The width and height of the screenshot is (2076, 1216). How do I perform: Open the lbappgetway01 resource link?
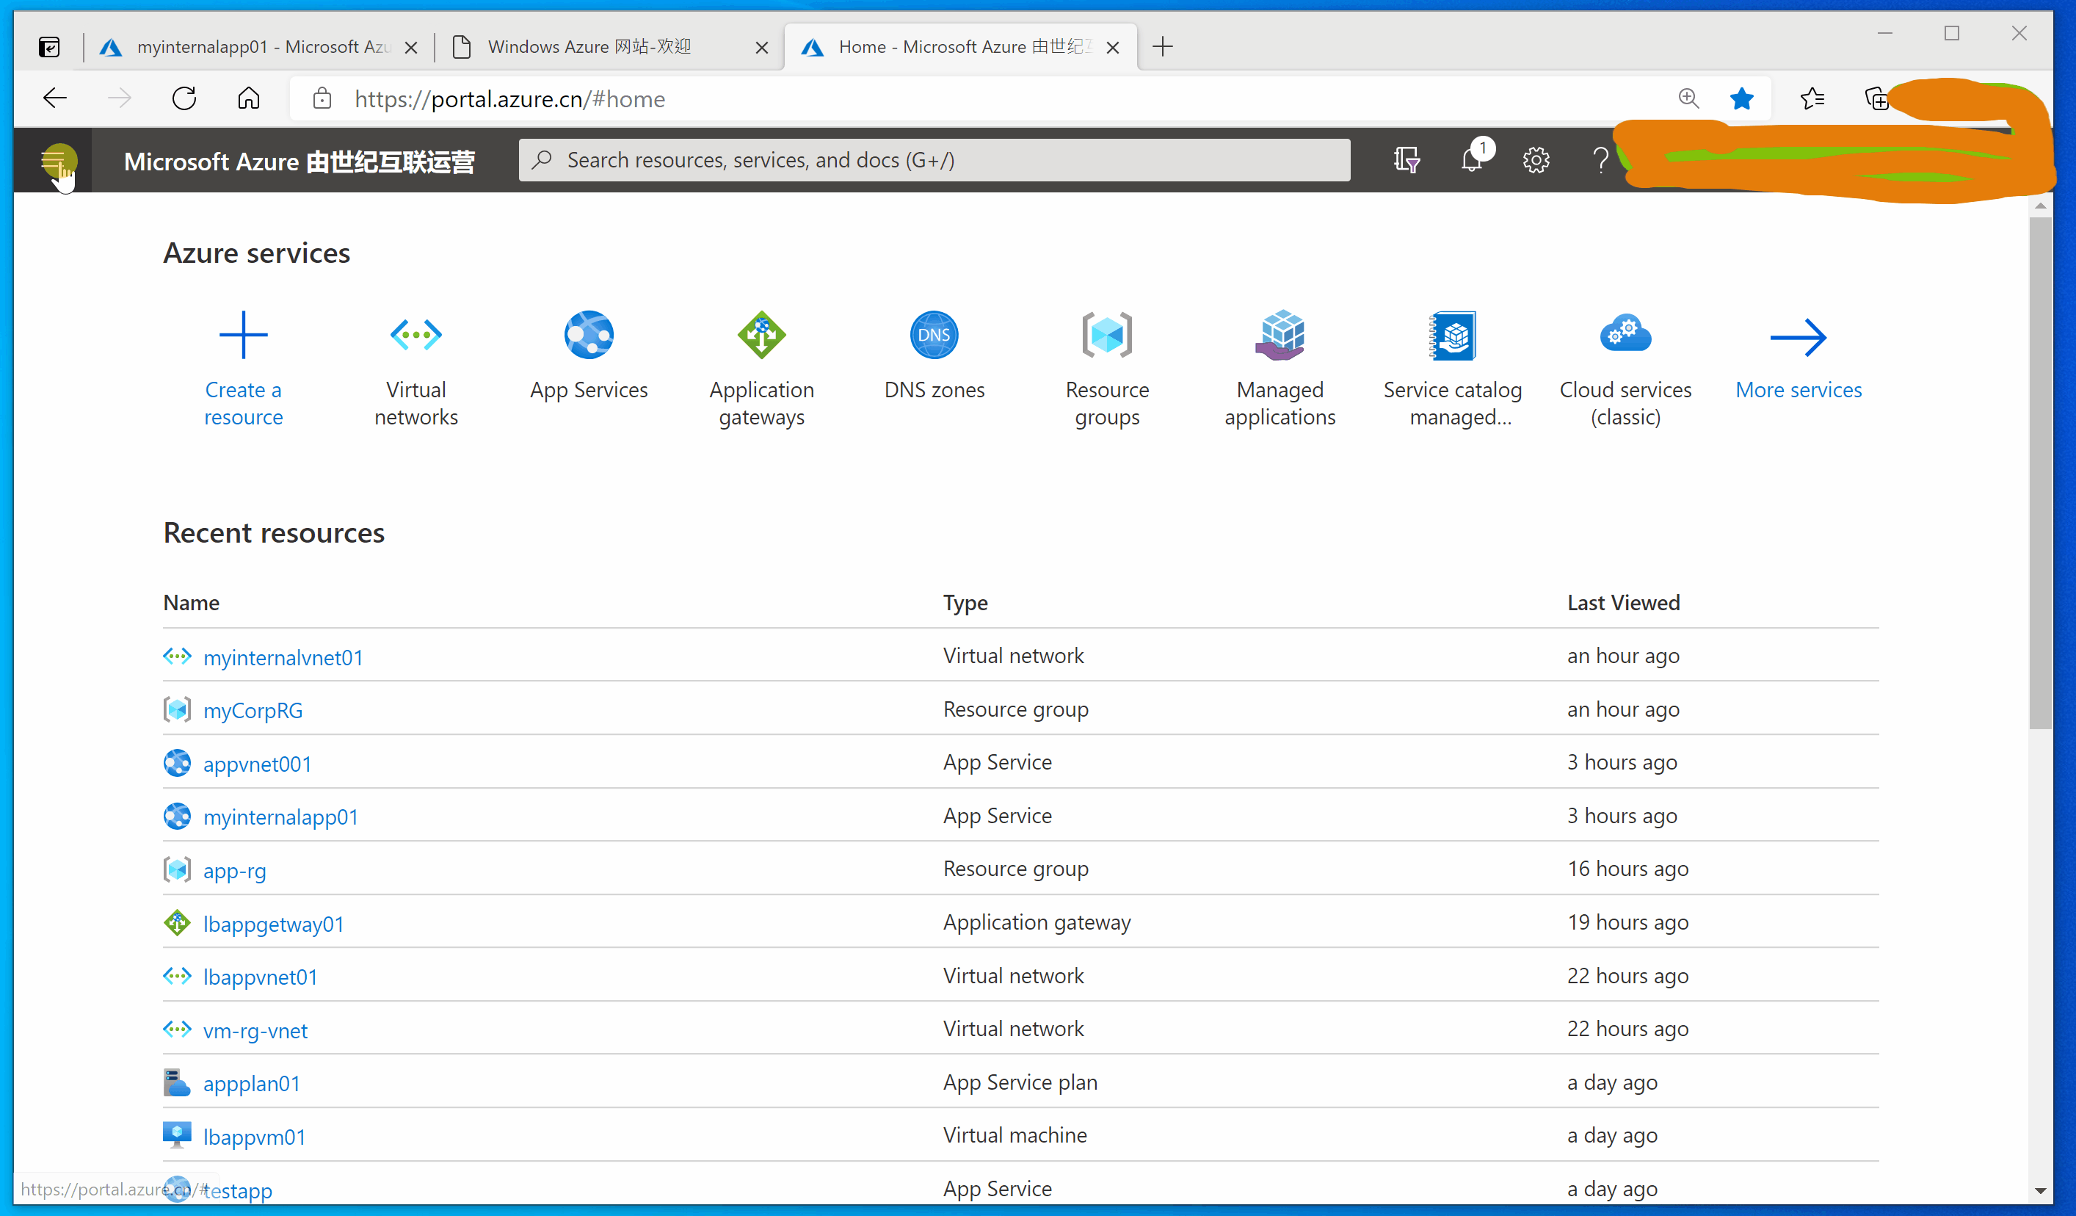point(274,924)
